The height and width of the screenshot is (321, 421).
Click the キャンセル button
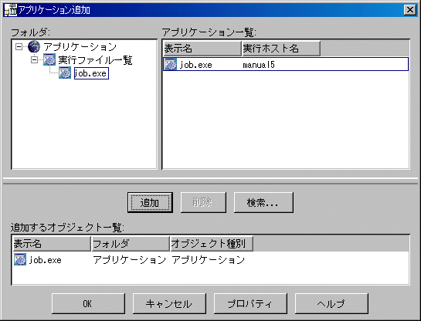(x=169, y=303)
